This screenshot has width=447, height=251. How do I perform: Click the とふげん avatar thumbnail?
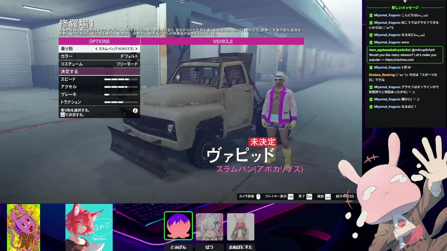[178, 226]
